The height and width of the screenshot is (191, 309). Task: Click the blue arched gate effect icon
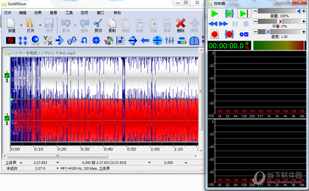click(194, 41)
